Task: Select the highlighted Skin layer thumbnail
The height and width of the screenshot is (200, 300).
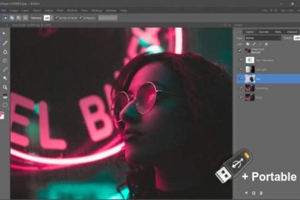Action: [x=250, y=79]
